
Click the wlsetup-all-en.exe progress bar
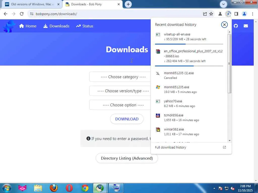[189, 44]
